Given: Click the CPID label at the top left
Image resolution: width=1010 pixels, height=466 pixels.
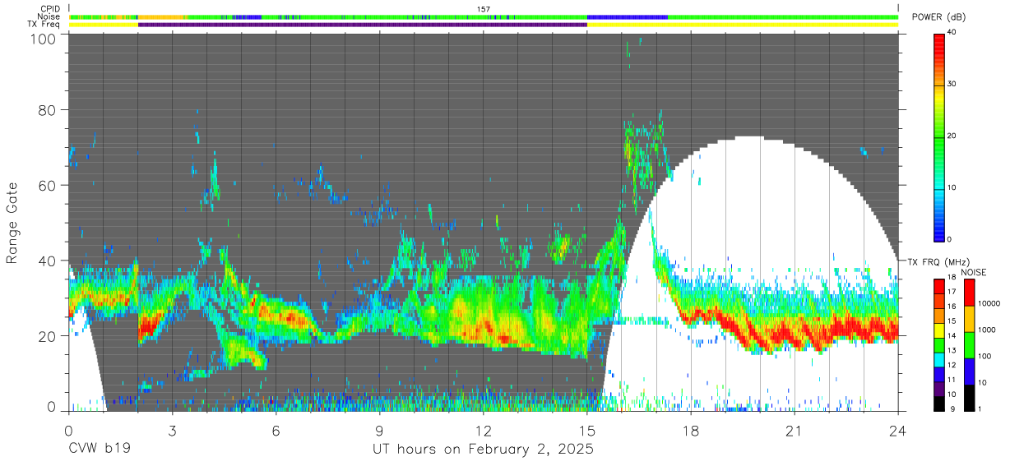Looking at the screenshot, I should pyautogui.click(x=49, y=9).
